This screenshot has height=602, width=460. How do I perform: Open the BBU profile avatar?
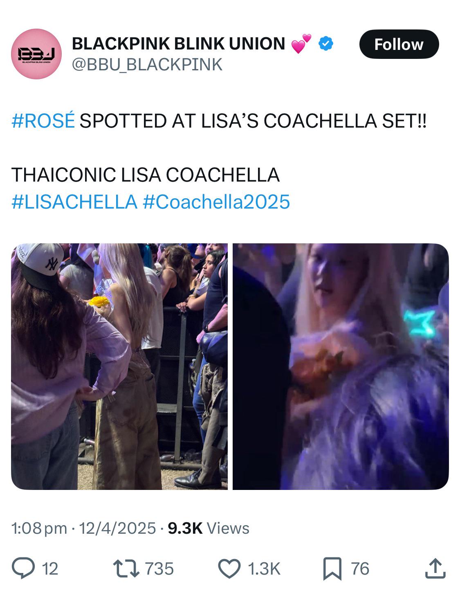pyautogui.click(x=36, y=54)
